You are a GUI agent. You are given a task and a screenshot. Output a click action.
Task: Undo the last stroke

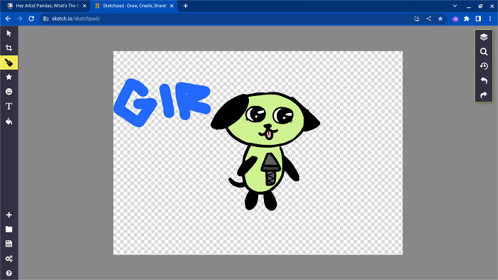484,80
